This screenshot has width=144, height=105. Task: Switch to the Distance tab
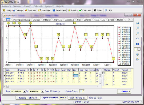coord(87,20)
